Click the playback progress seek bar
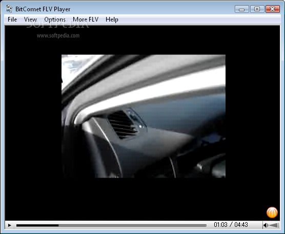Viewport: 285px width, 234px height. point(111,225)
